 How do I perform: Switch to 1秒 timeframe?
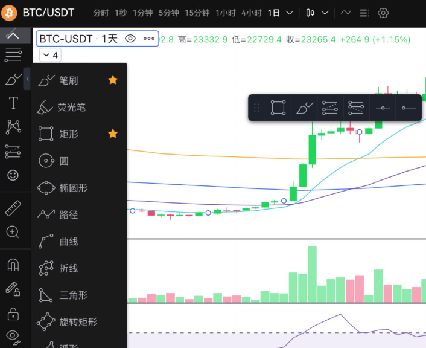tap(121, 13)
